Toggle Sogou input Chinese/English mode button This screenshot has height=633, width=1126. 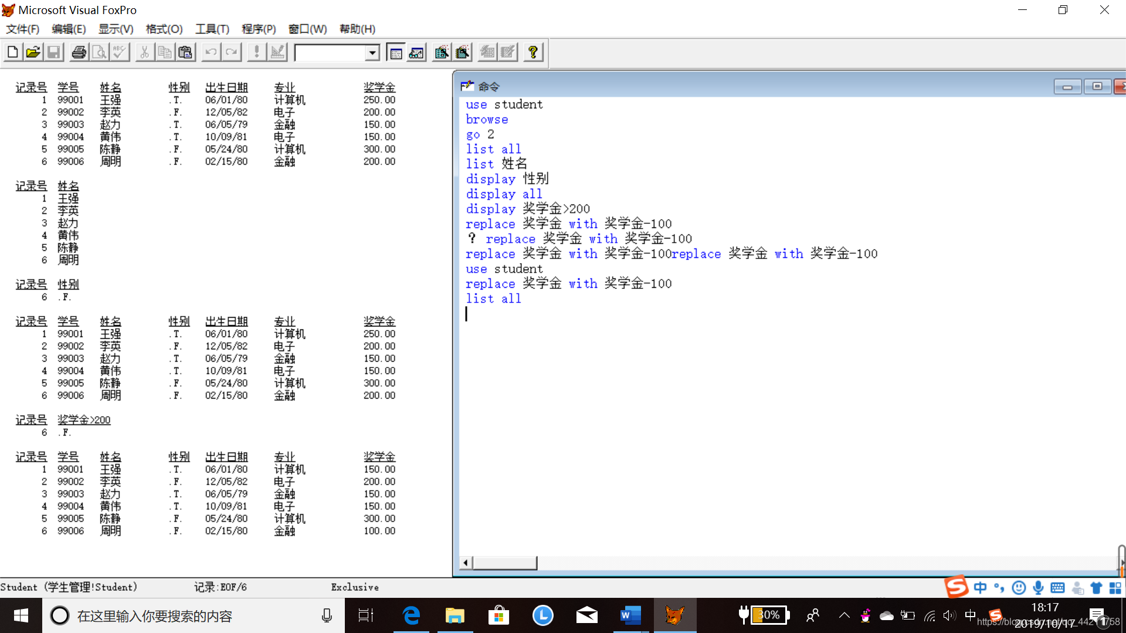979,587
